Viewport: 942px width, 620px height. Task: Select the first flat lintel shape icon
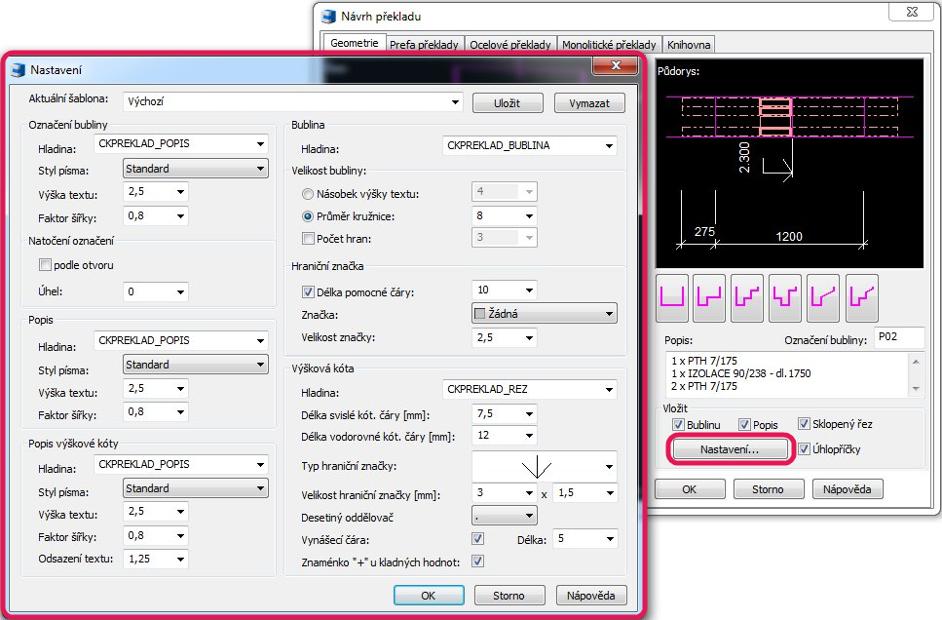pyautogui.click(x=671, y=297)
